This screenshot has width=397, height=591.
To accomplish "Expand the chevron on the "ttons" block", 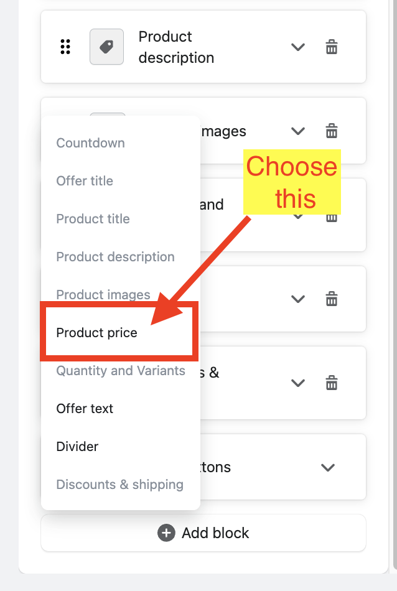I will tap(328, 467).
